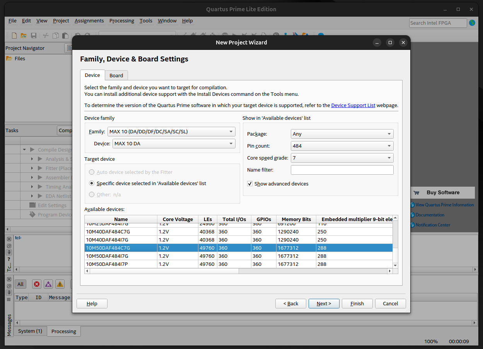Open the Pin count dropdown
Image resolution: width=483 pixels, height=349 pixels.
[x=342, y=146]
